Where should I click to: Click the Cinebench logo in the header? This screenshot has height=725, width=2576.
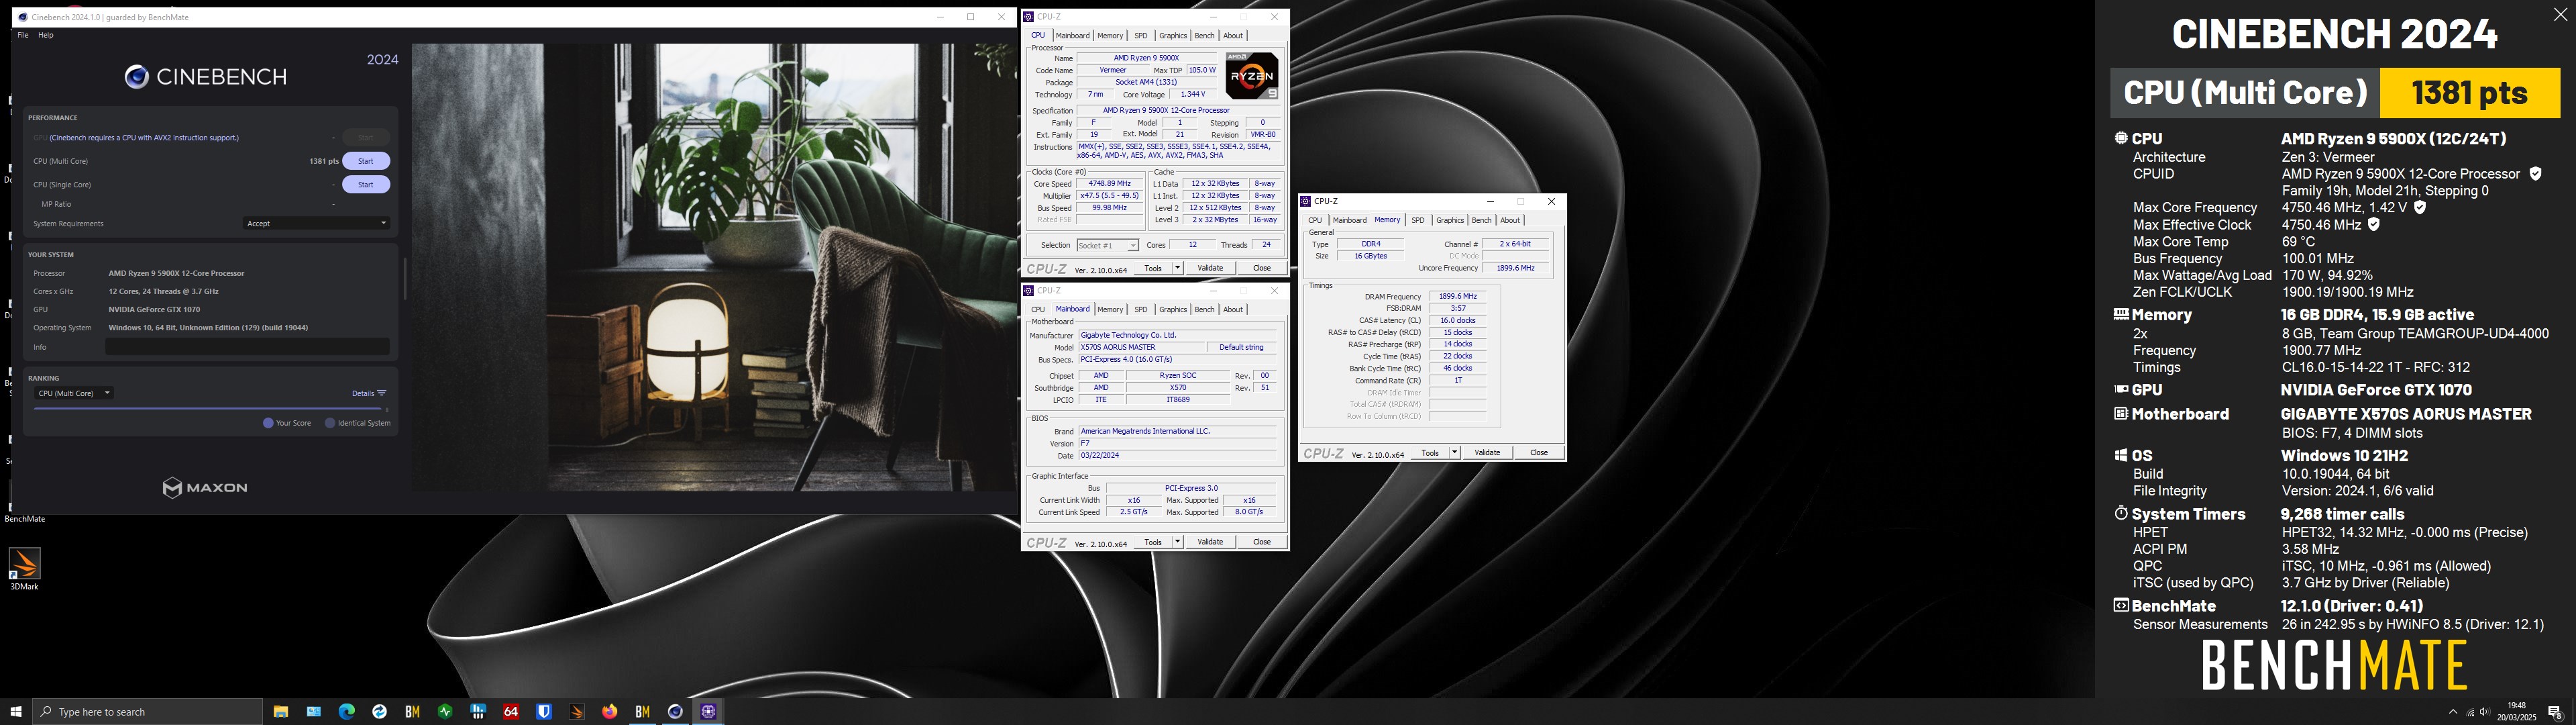click(205, 77)
